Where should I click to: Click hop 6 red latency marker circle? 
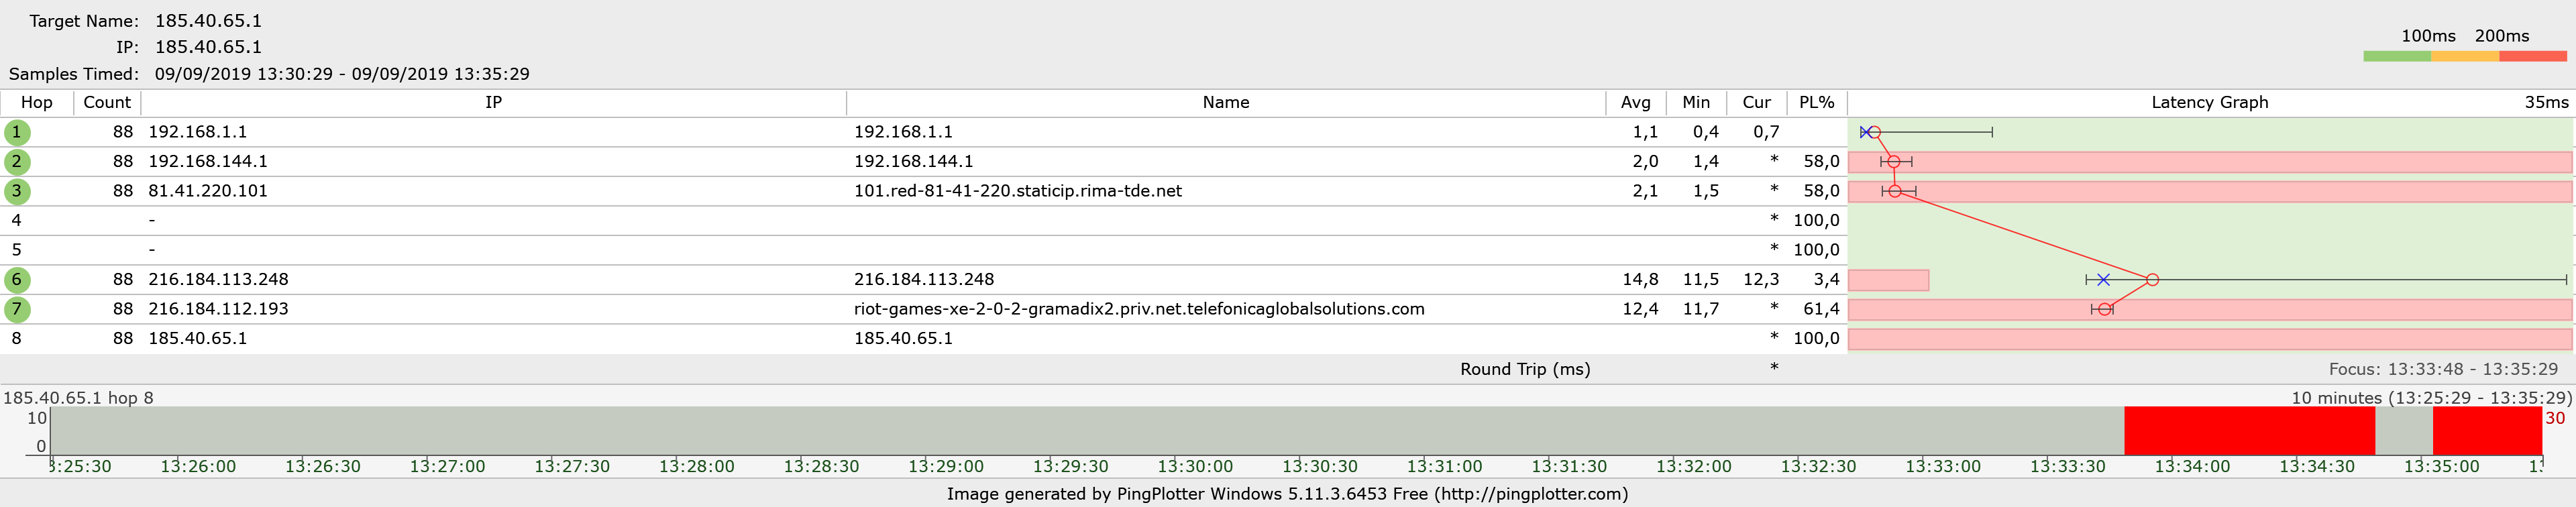[2152, 280]
